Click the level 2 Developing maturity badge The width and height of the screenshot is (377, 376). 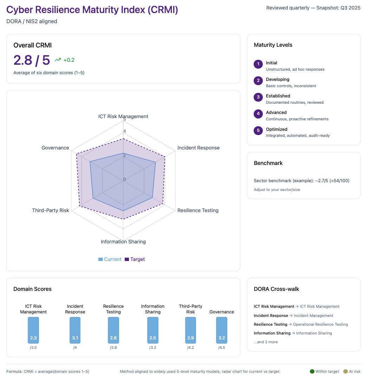tap(258, 81)
